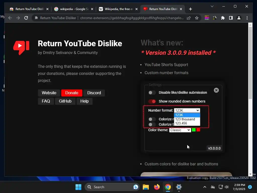Click the pinned extension icon left of the puzzle
This screenshot has width=257, height=193.
[215, 18]
